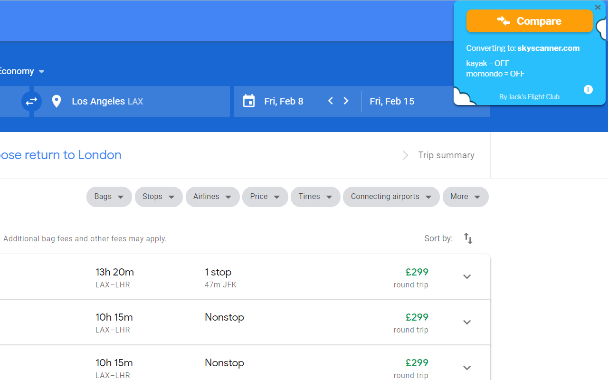Open the Airlines filter dropdown
The width and height of the screenshot is (608, 380).
(x=212, y=196)
